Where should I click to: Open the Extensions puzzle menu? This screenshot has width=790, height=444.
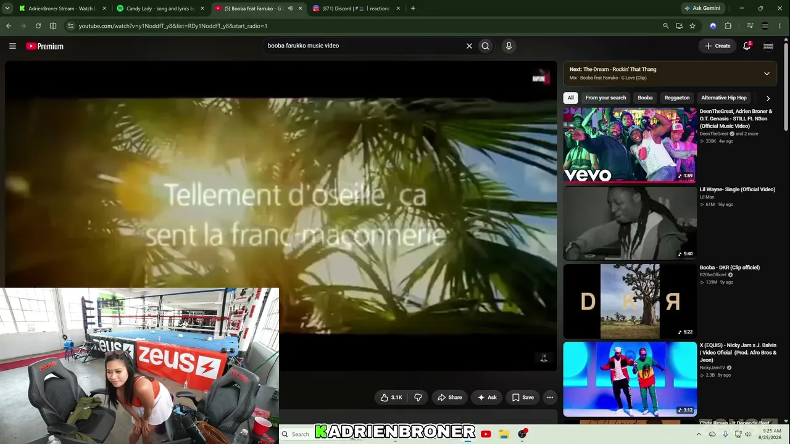728,26
